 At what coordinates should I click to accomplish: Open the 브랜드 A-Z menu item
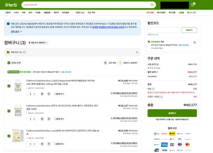(80, 12)
